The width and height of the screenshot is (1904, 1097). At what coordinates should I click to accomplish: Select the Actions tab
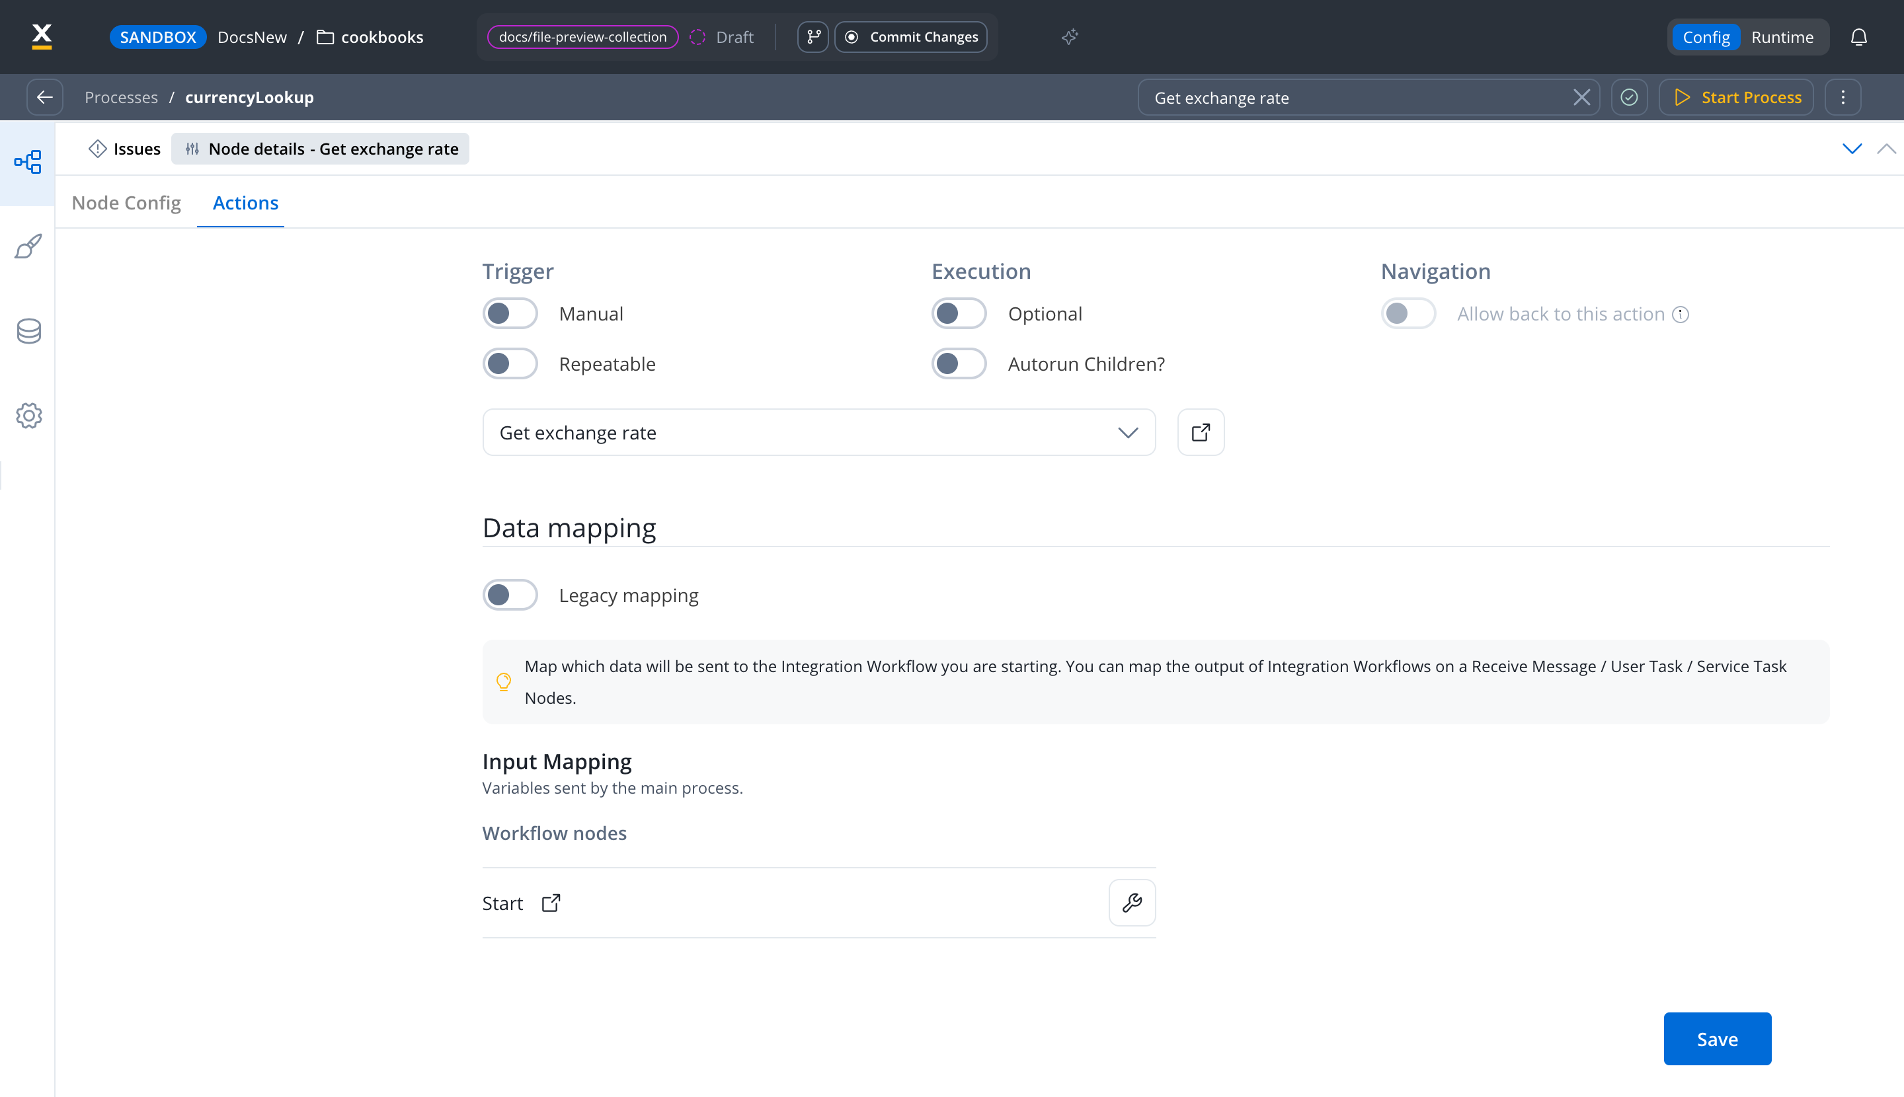pos(245,203)
